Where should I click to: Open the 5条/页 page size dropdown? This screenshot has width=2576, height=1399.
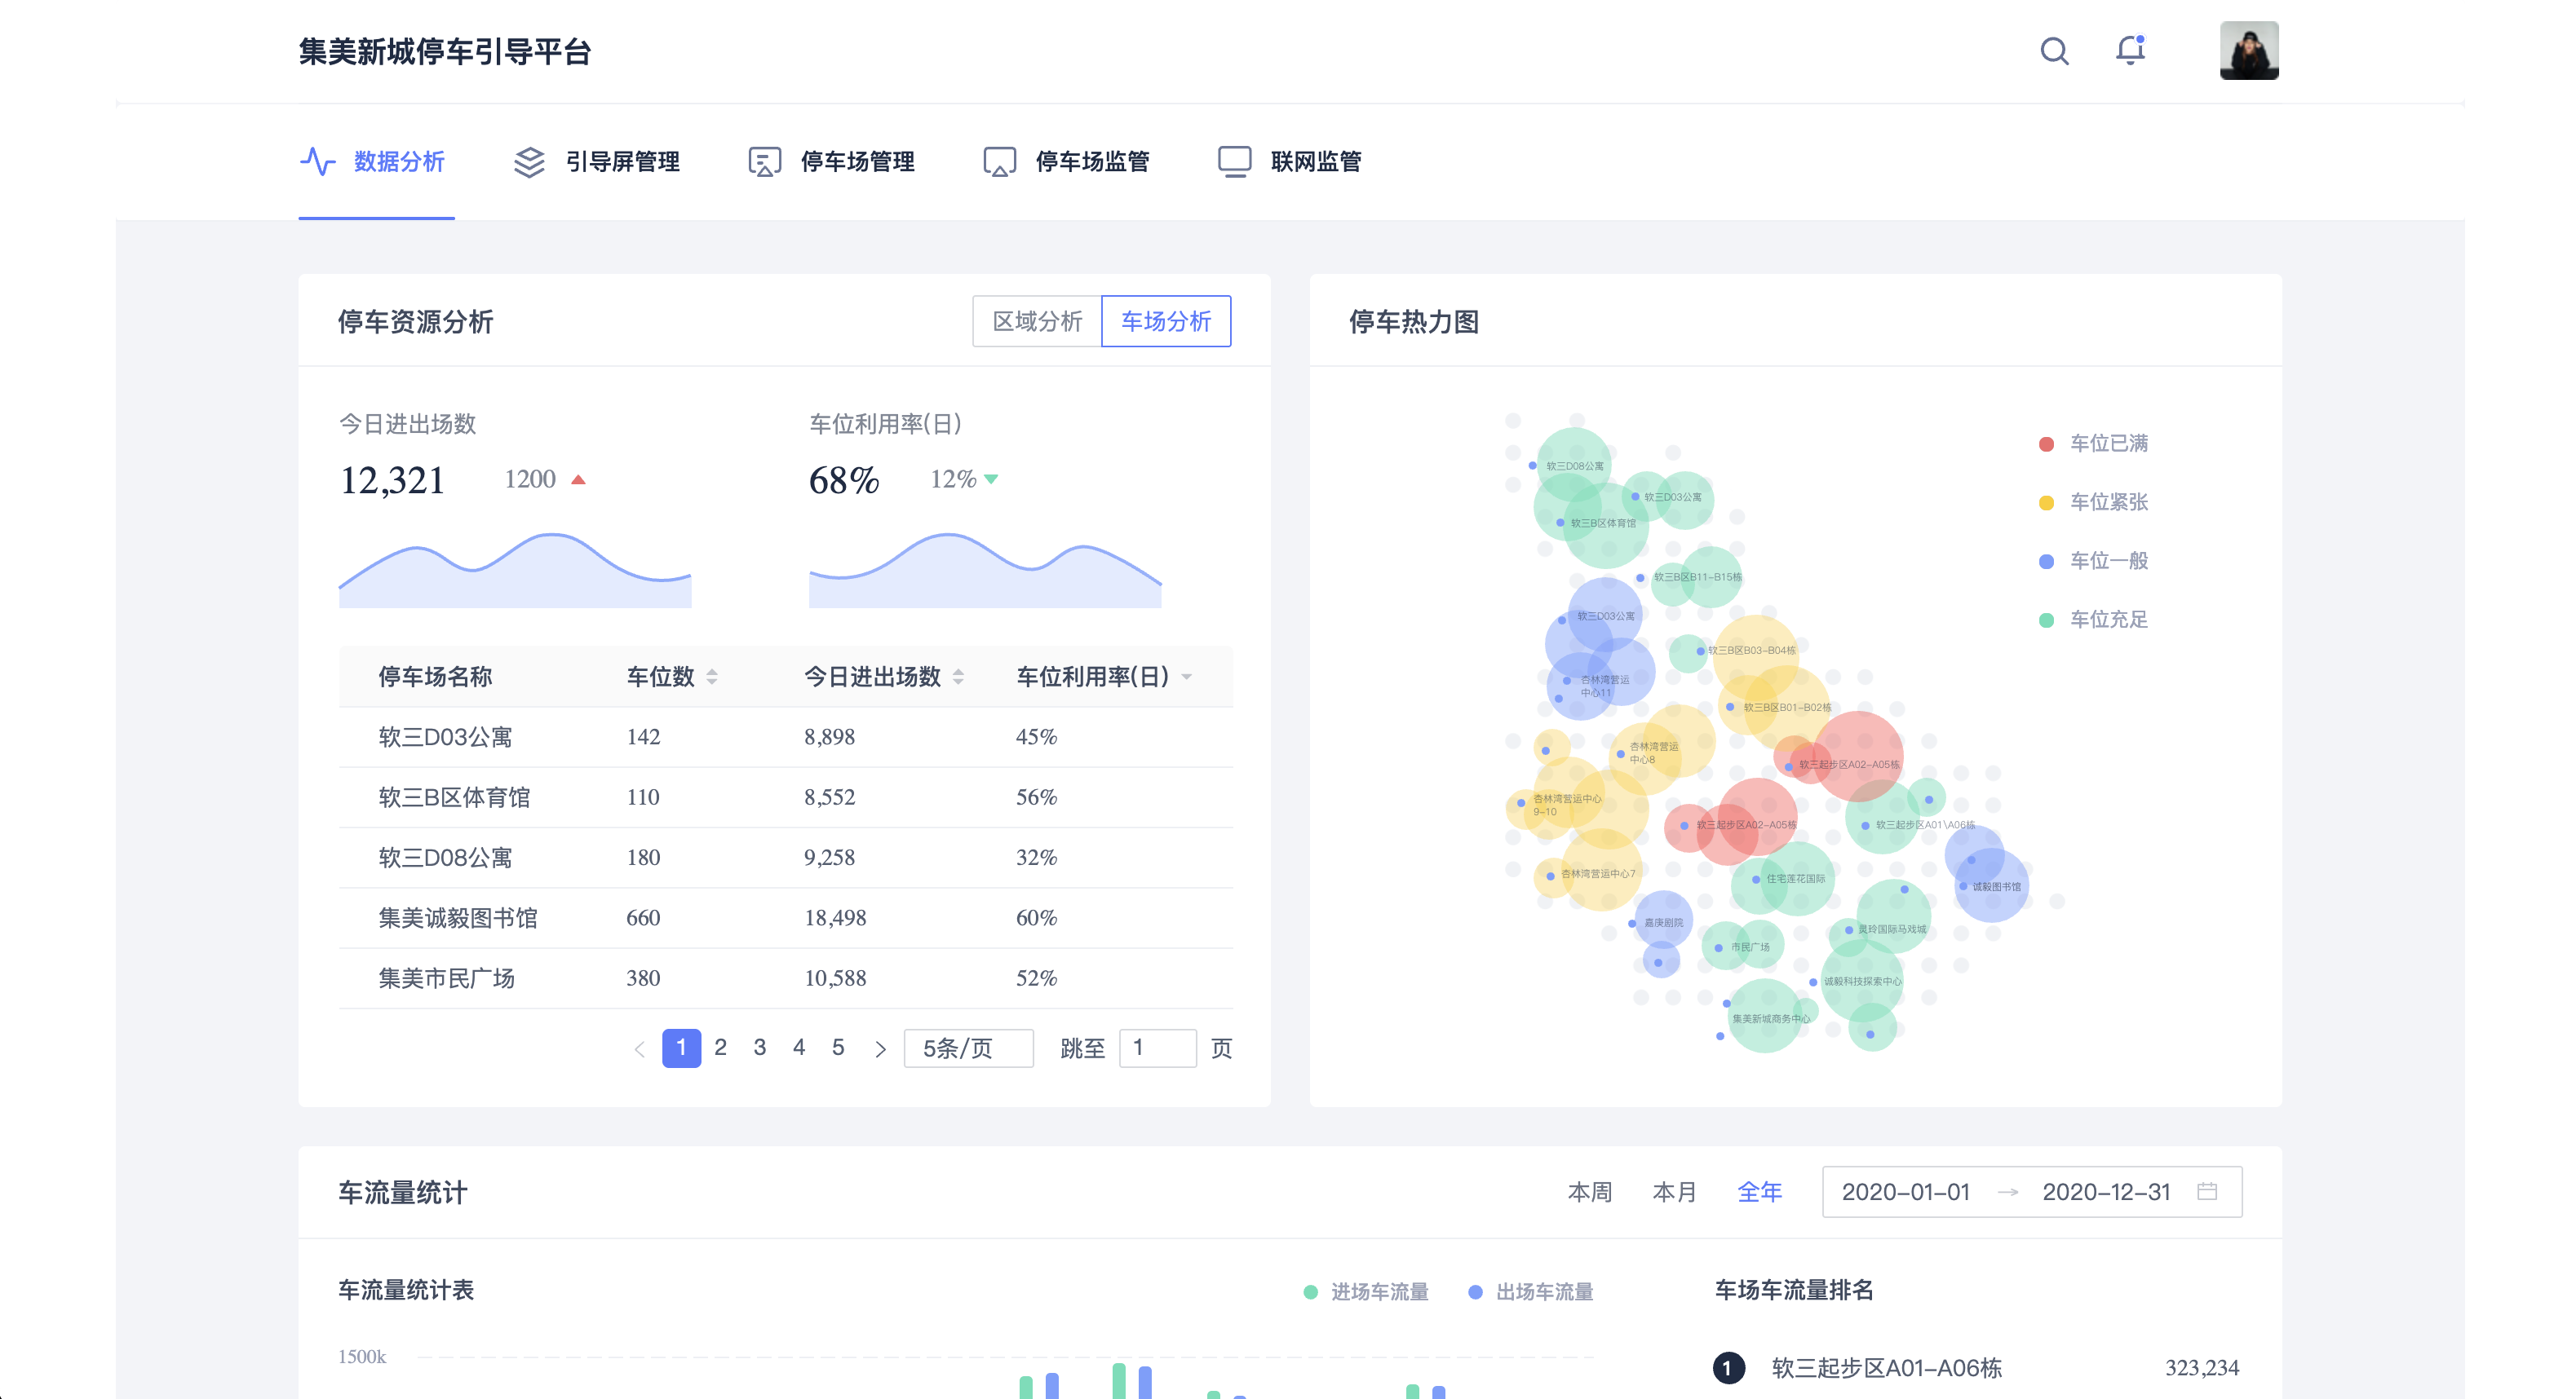[968, 1048]
